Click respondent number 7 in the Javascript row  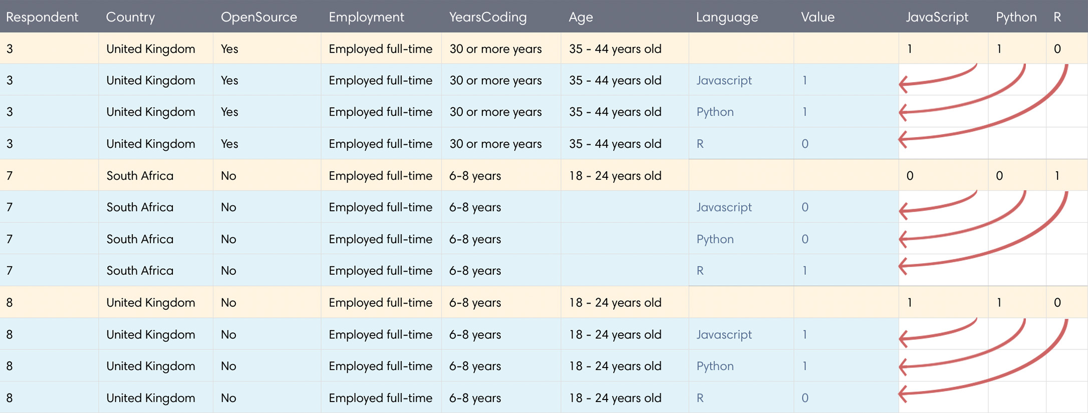pyautogui.click(x=10, y=207)
